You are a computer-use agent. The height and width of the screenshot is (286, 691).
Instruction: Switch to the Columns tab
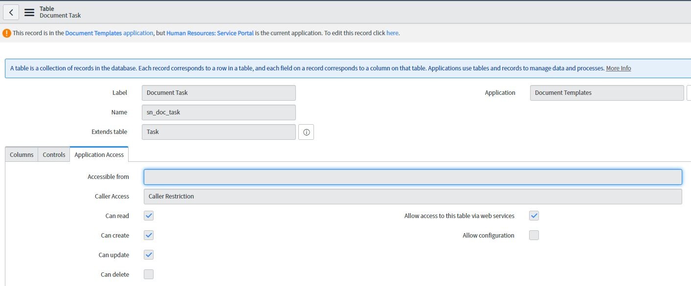(22, 154)
